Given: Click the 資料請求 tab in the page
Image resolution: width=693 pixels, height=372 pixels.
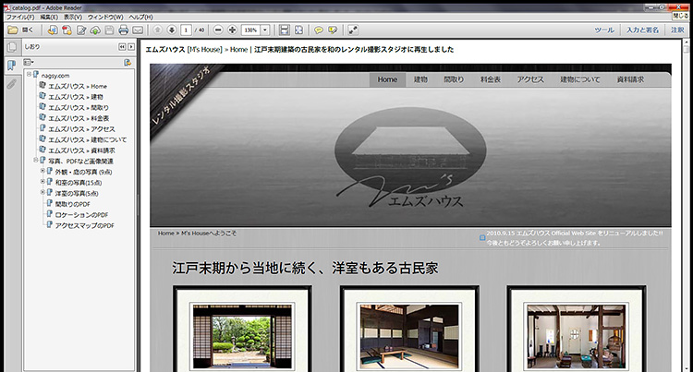Looking at the screenshot, I should click(630, 79).
